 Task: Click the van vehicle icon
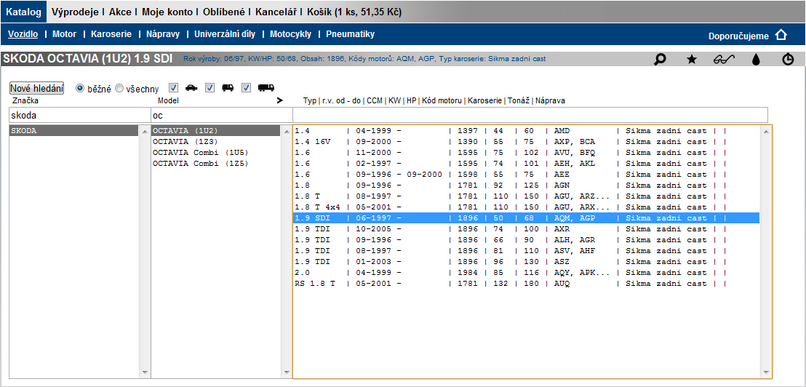coord(228,88)
